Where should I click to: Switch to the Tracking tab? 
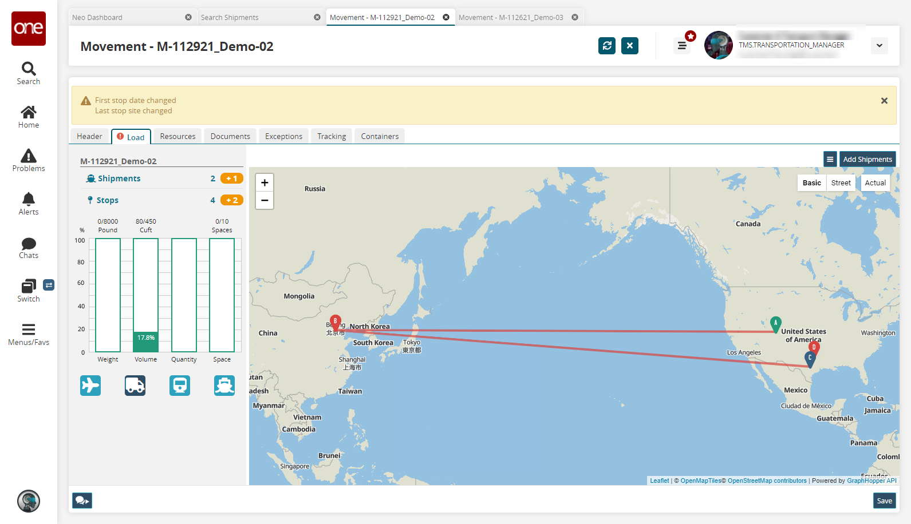332,137
